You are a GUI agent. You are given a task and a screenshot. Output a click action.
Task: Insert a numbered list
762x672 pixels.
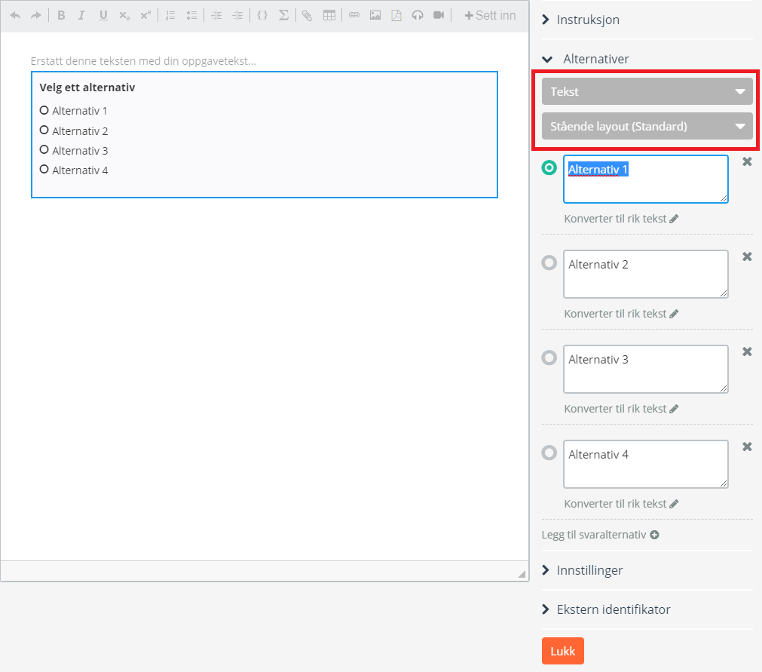170,16
